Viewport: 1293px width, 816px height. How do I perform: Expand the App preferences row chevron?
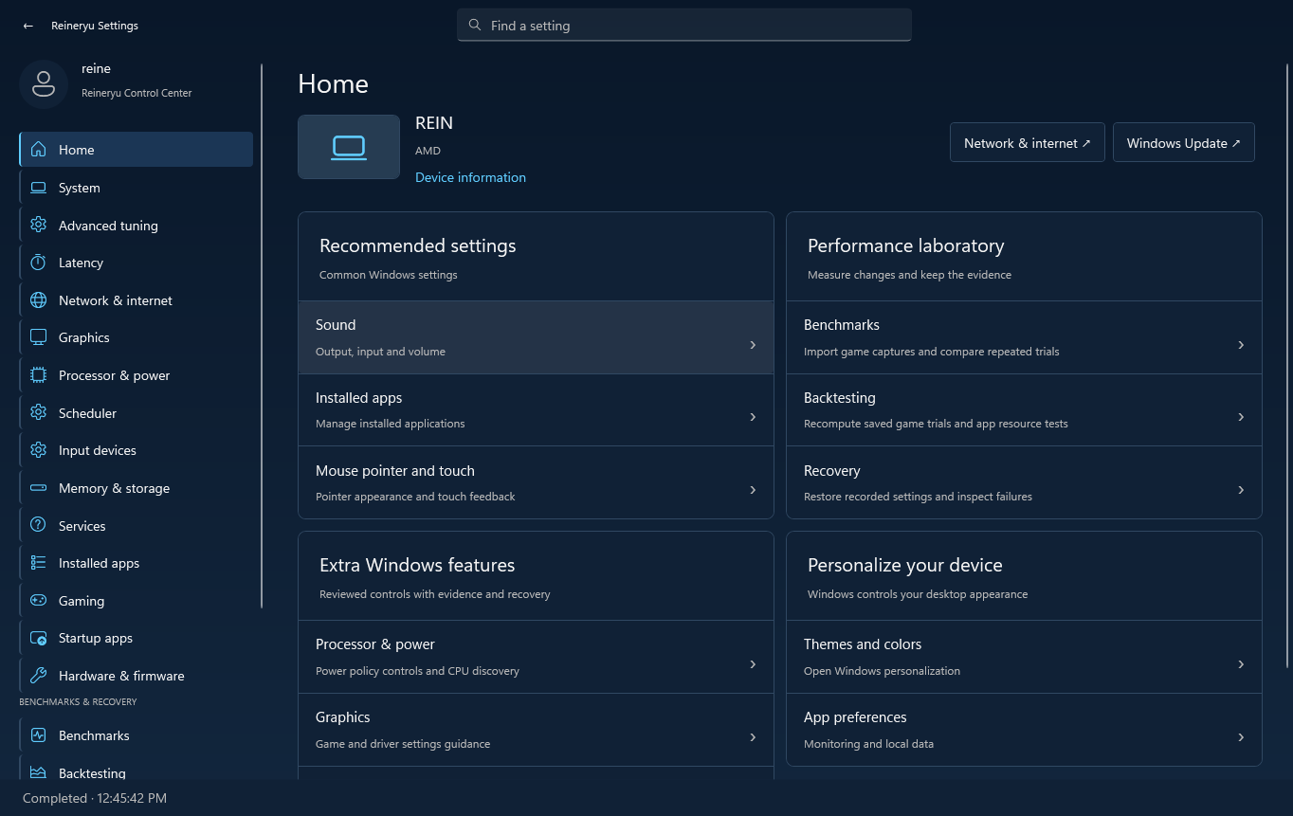pos(1241,737)
